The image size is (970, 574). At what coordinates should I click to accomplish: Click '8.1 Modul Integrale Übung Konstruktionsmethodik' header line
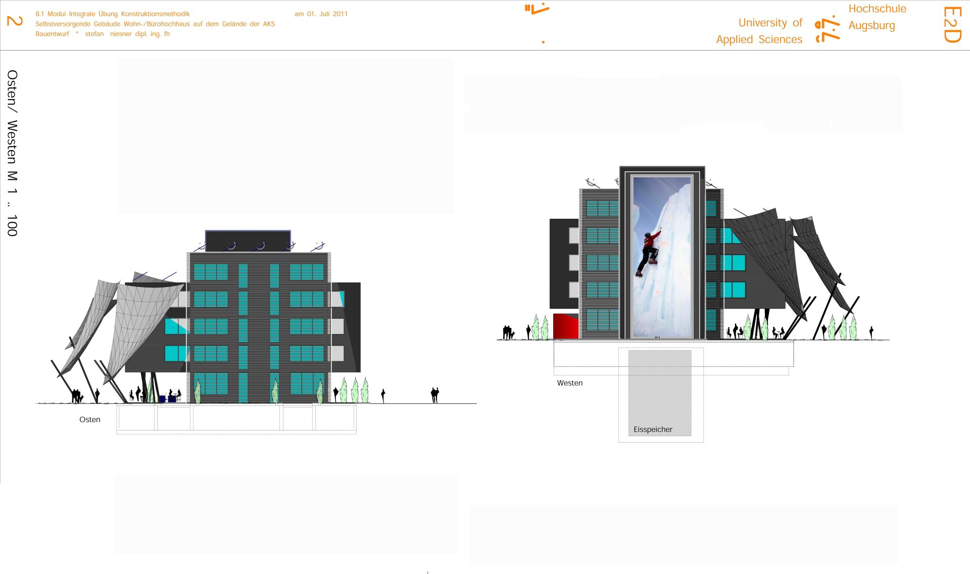[113, 14]
